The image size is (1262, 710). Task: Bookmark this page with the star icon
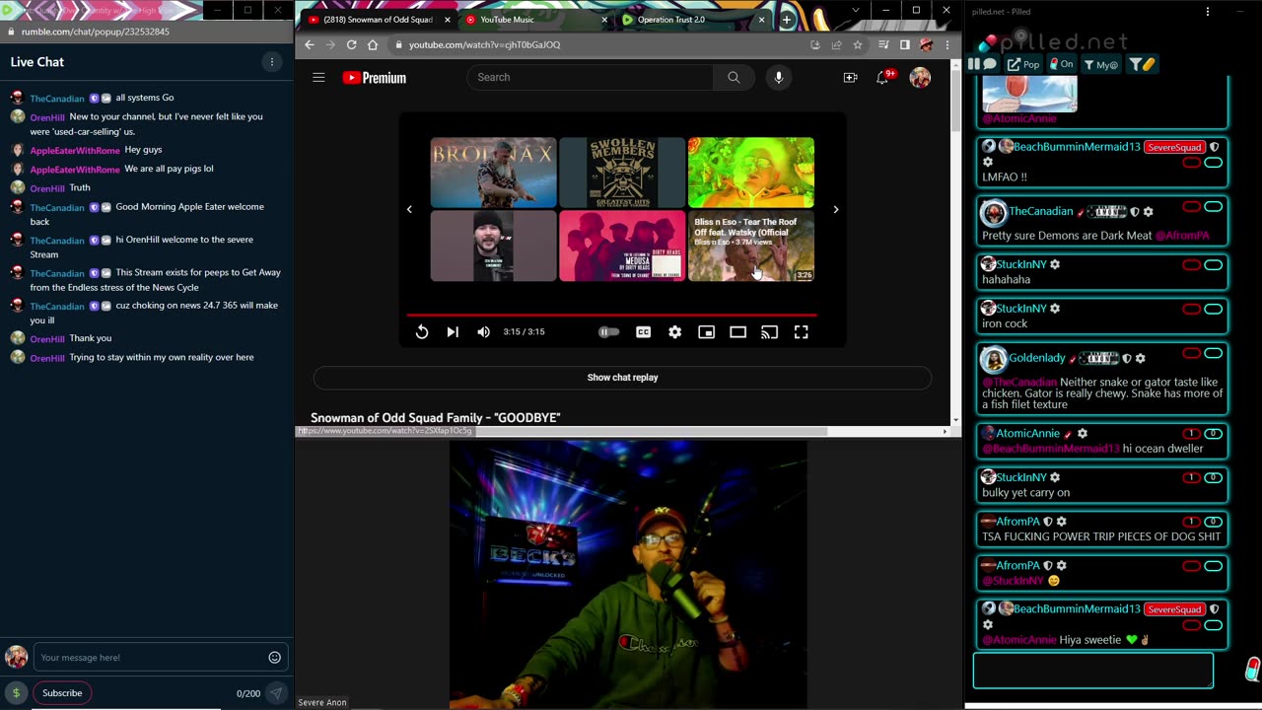(858, 44)
